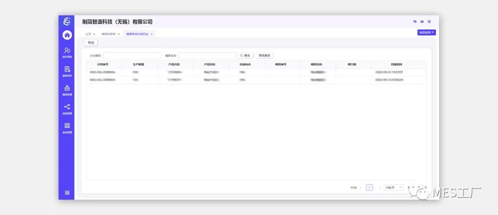Click company title 制简智造科技（无锡）有限公司

tap(117, 22)
